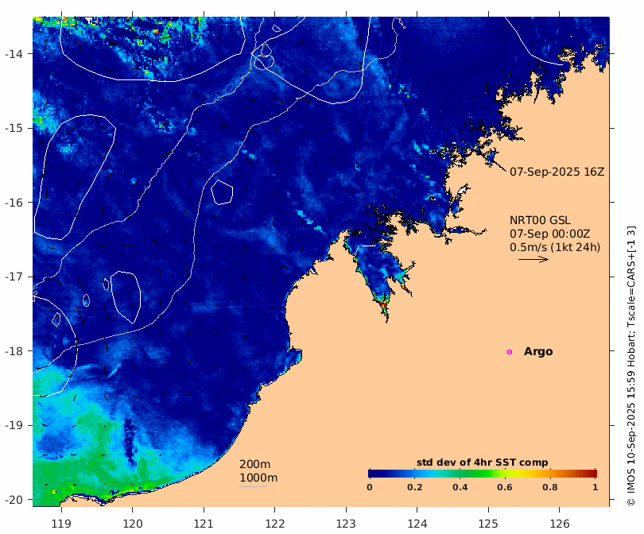Click the longitude label '120'

pos(132,524)
